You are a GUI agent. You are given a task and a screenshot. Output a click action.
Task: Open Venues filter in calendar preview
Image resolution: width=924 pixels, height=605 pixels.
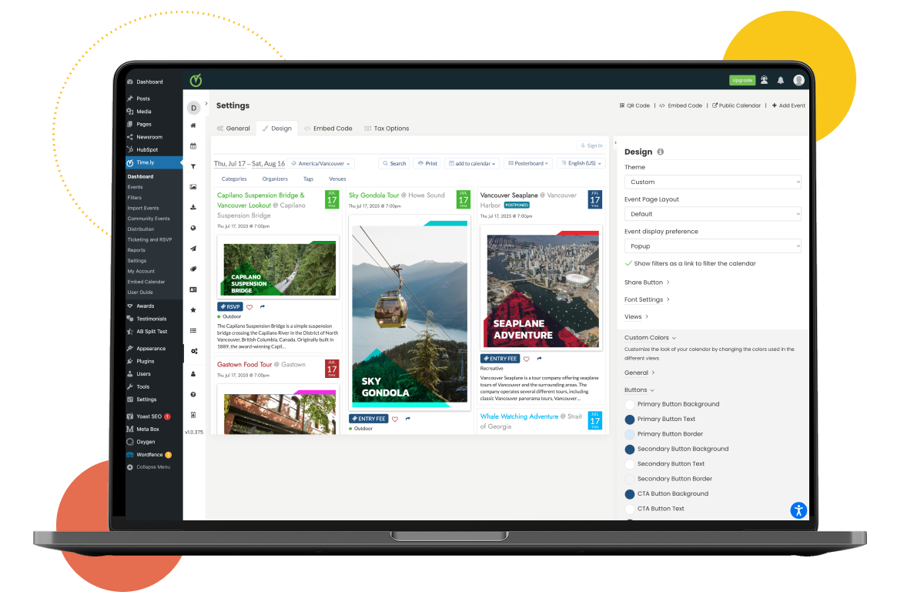point(337,179)
